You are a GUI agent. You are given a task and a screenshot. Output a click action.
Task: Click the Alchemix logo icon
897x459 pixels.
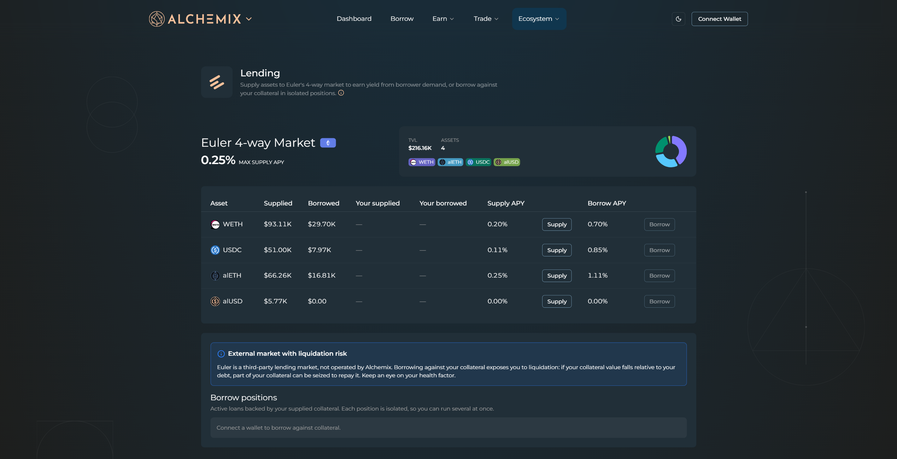click(157, 19)
